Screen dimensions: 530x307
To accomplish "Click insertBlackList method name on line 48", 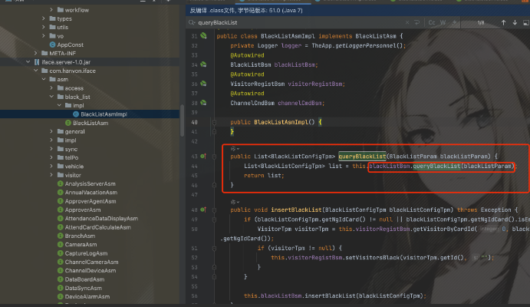I will click(x=296, y=210).
